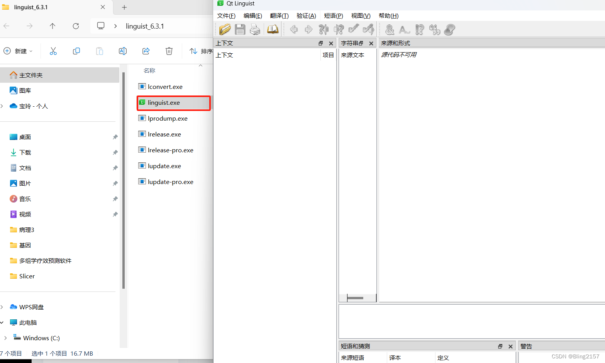Click the 来源文本 column header

(x=358, y=55)
